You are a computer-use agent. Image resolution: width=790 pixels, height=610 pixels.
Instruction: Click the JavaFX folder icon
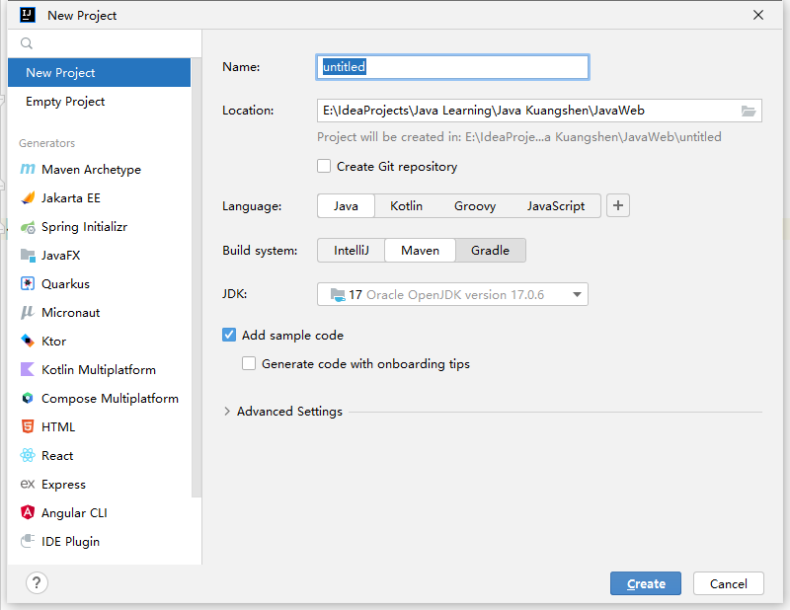click(28, 256)
